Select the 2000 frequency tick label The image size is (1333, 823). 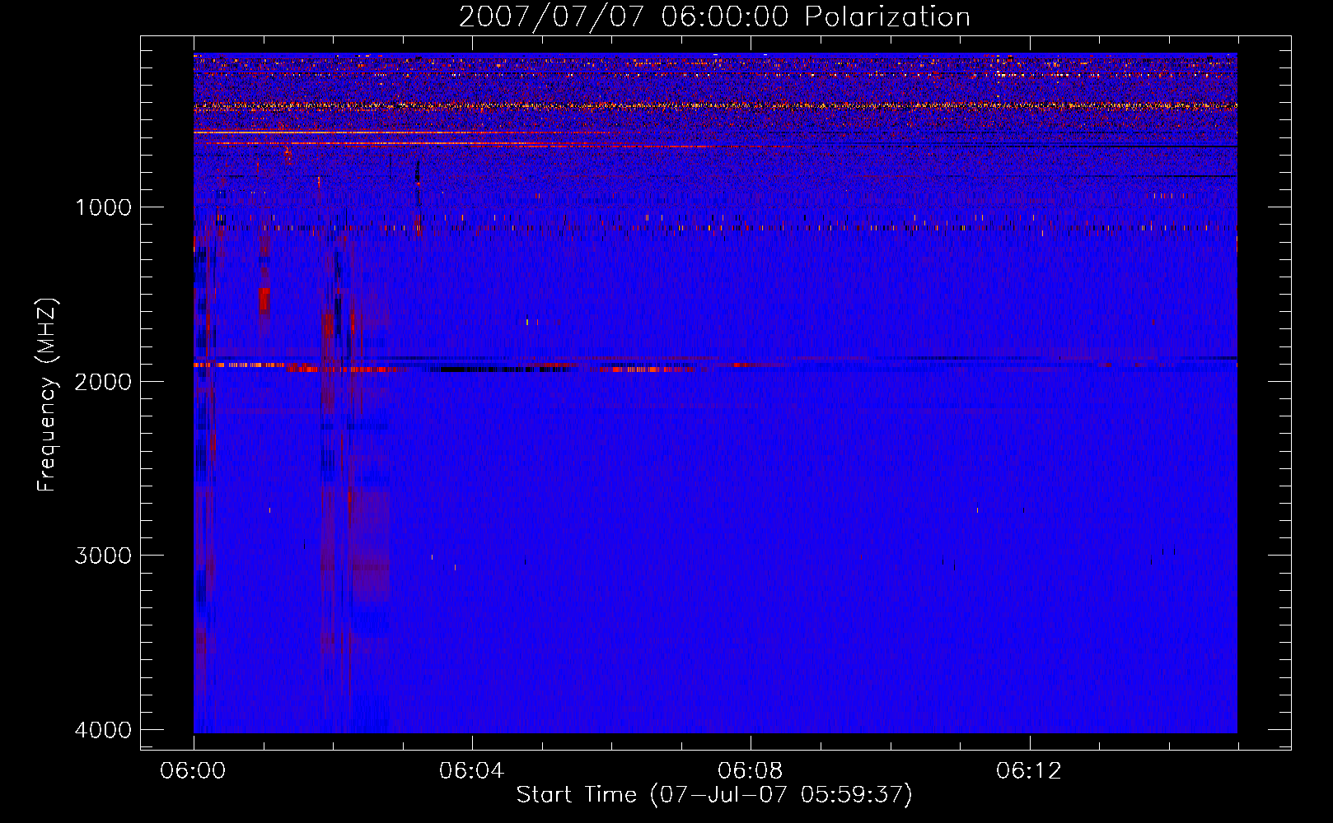point(103,381)
